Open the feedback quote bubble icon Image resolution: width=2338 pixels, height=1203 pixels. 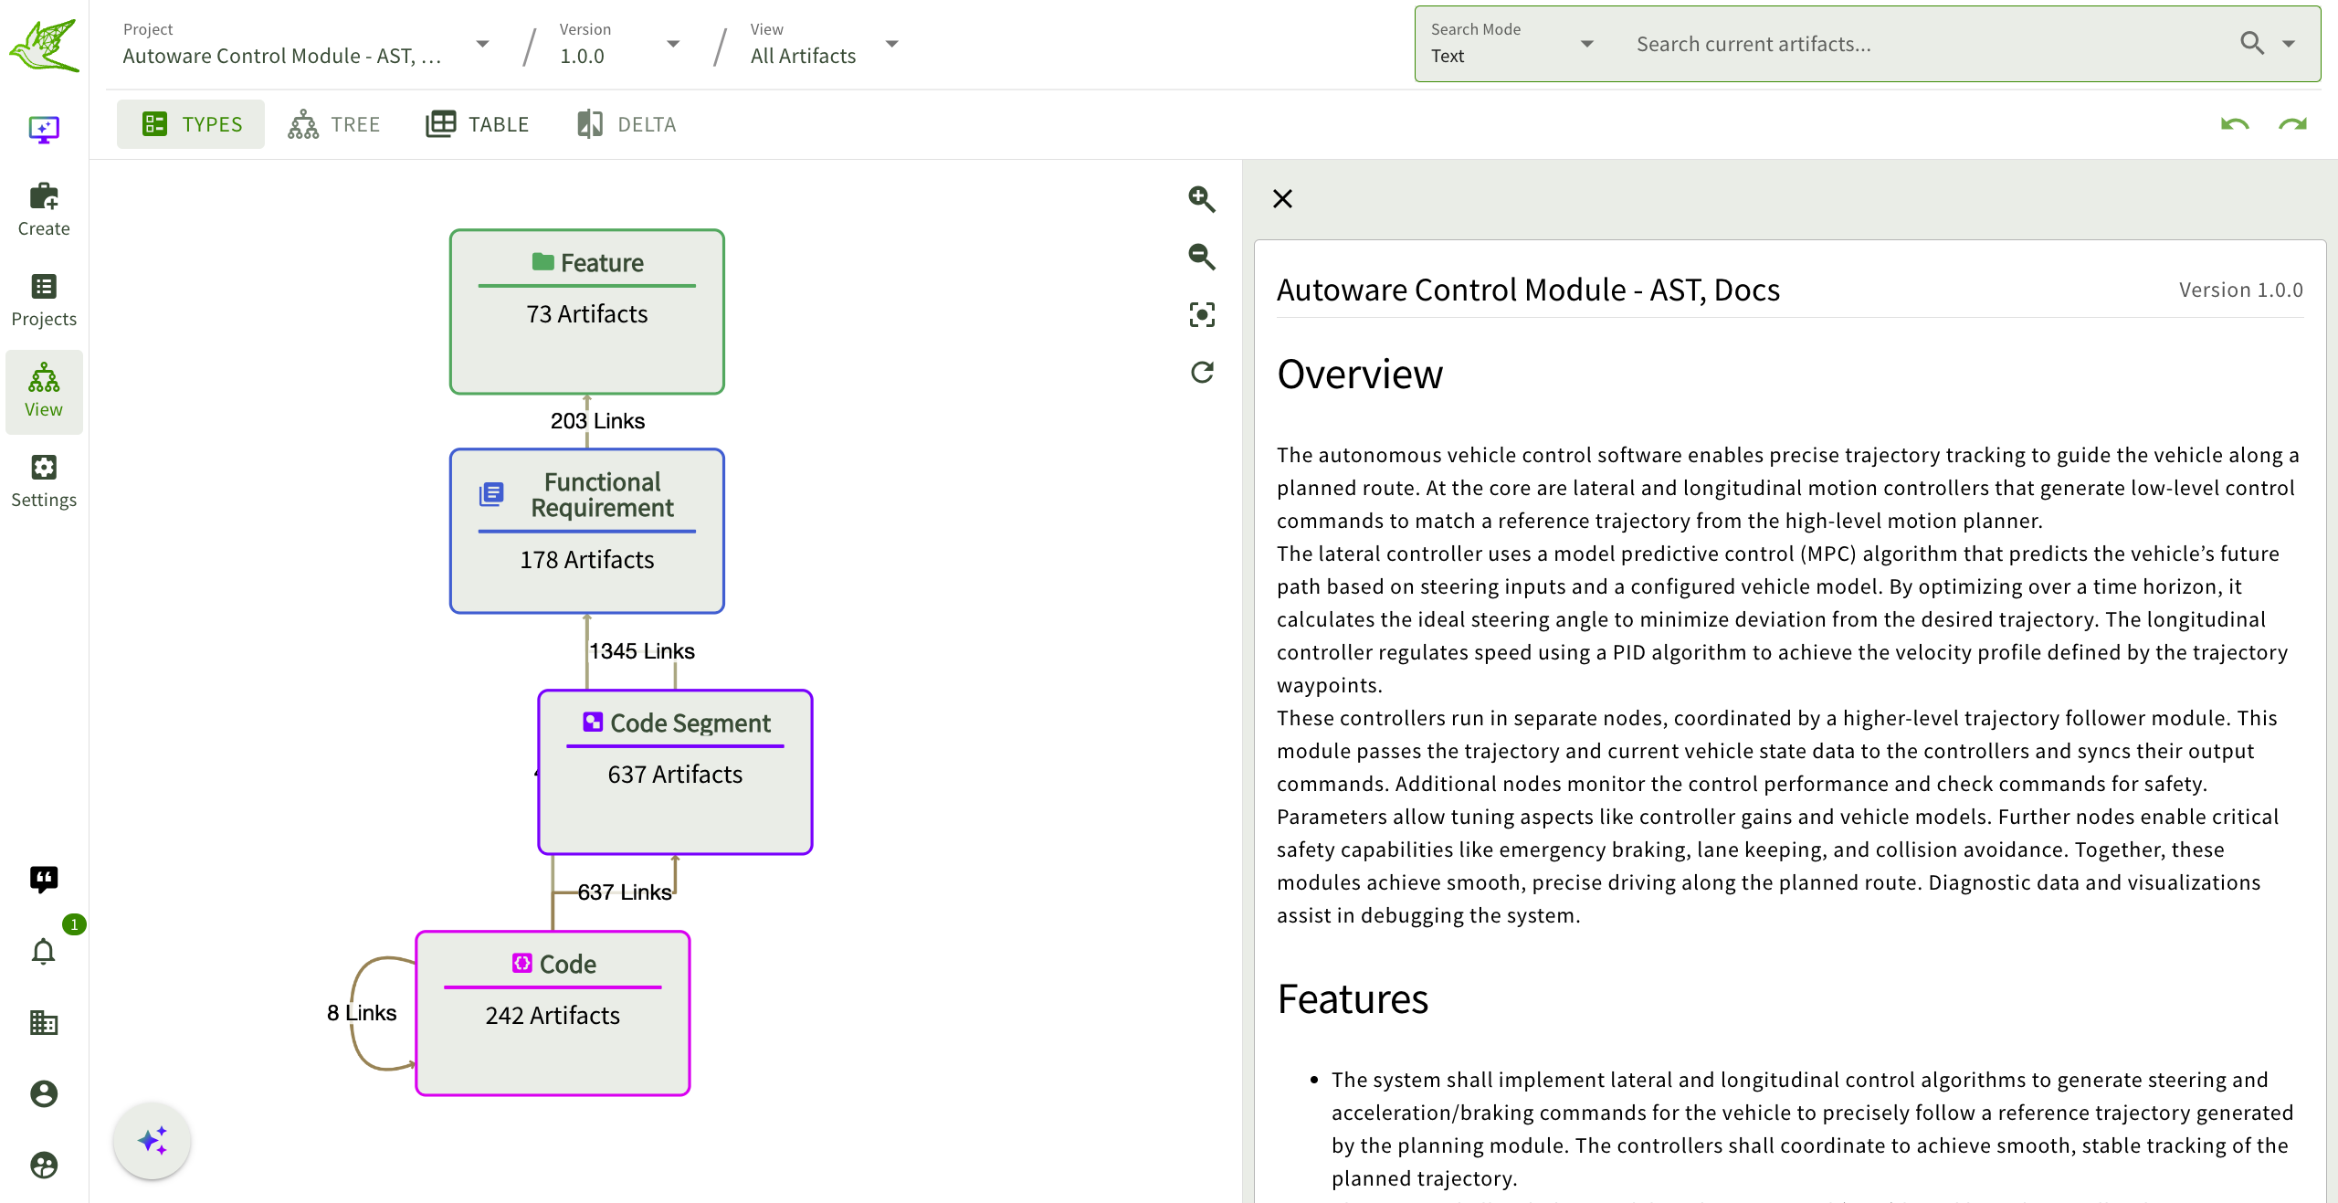pos(43,879)
